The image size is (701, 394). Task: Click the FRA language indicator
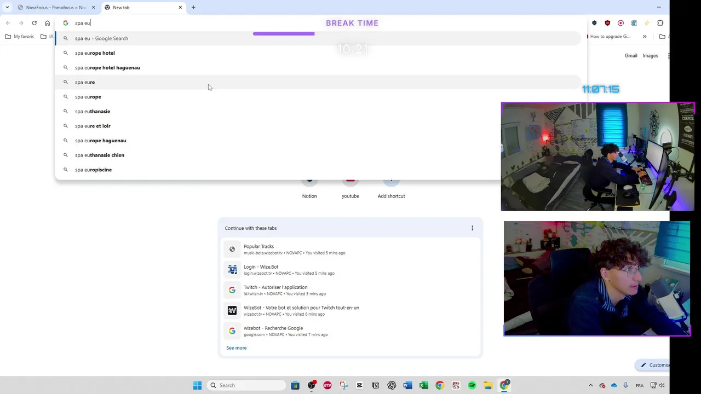[x=640, y=385]
